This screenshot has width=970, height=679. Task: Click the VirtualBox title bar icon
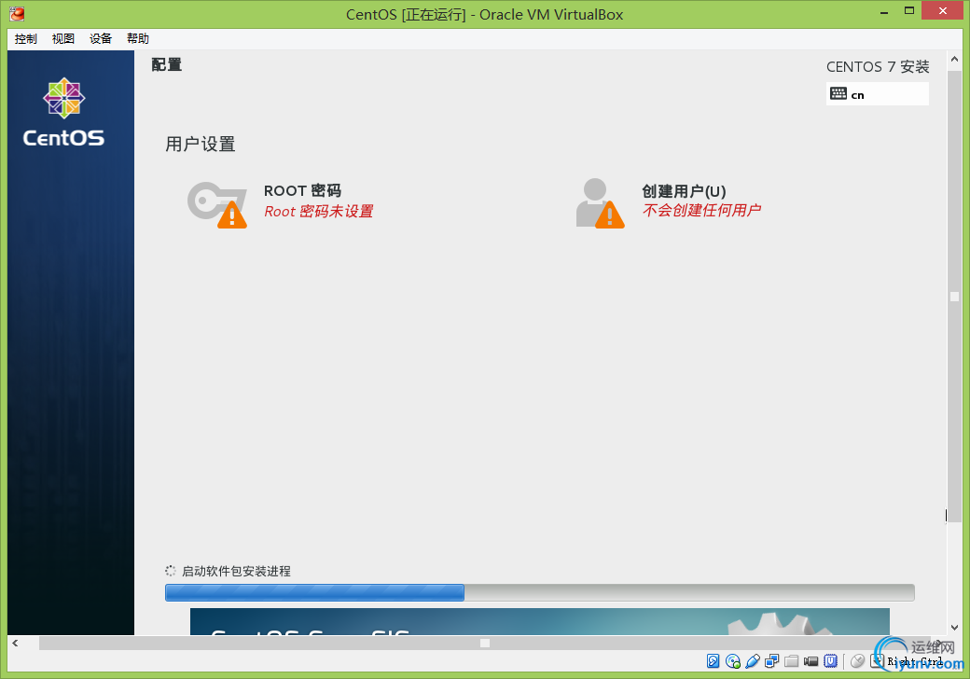[17, 13]
